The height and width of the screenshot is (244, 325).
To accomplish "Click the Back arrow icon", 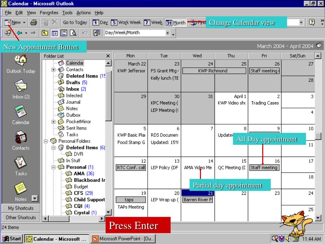I will tap(19, 33).
